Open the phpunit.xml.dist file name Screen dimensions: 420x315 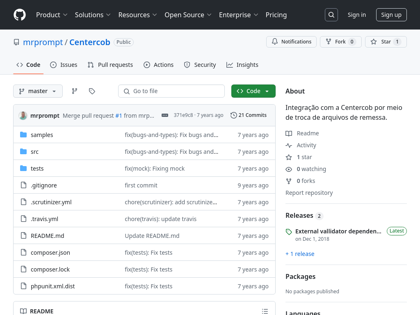tap(53, 286)
